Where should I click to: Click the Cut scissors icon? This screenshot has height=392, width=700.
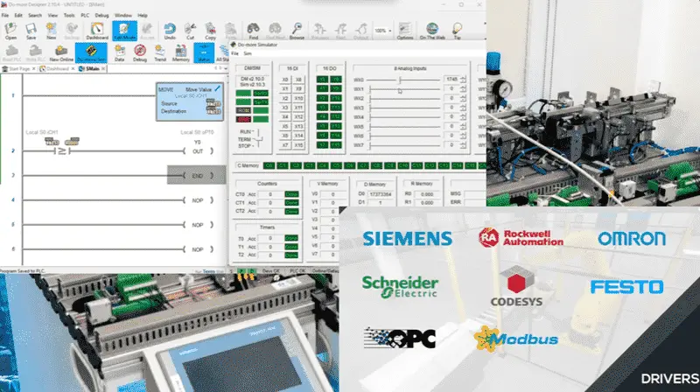[190, 31]
